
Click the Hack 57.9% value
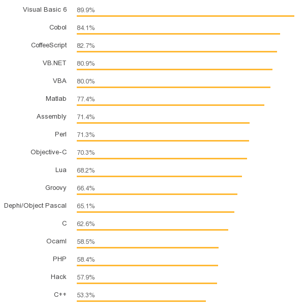[x=85, y=277]
